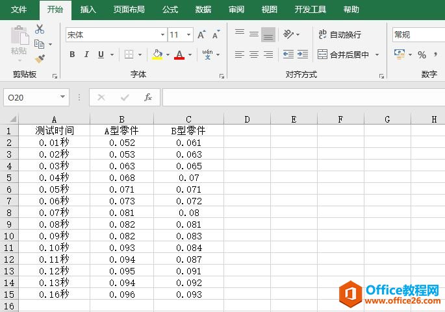
Task: Select row 8 header
Action: (9, 213)
